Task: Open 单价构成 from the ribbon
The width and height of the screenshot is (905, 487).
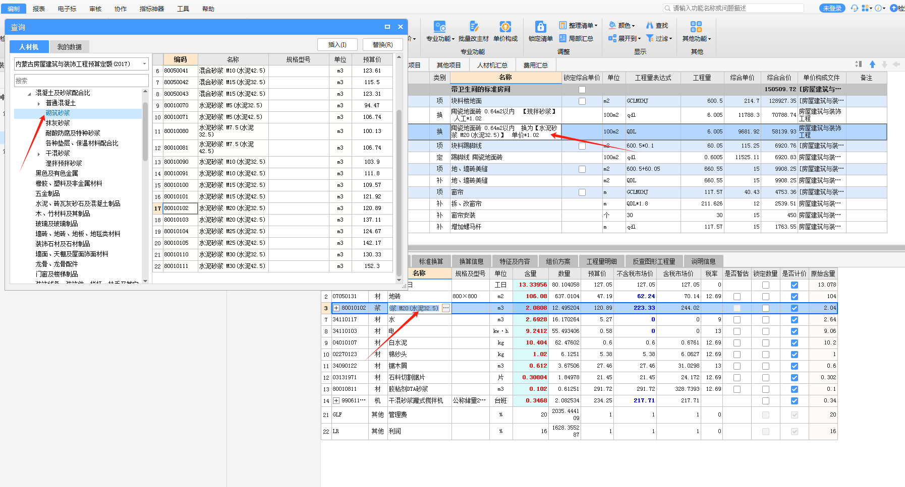Action: [x=505, y=27]
